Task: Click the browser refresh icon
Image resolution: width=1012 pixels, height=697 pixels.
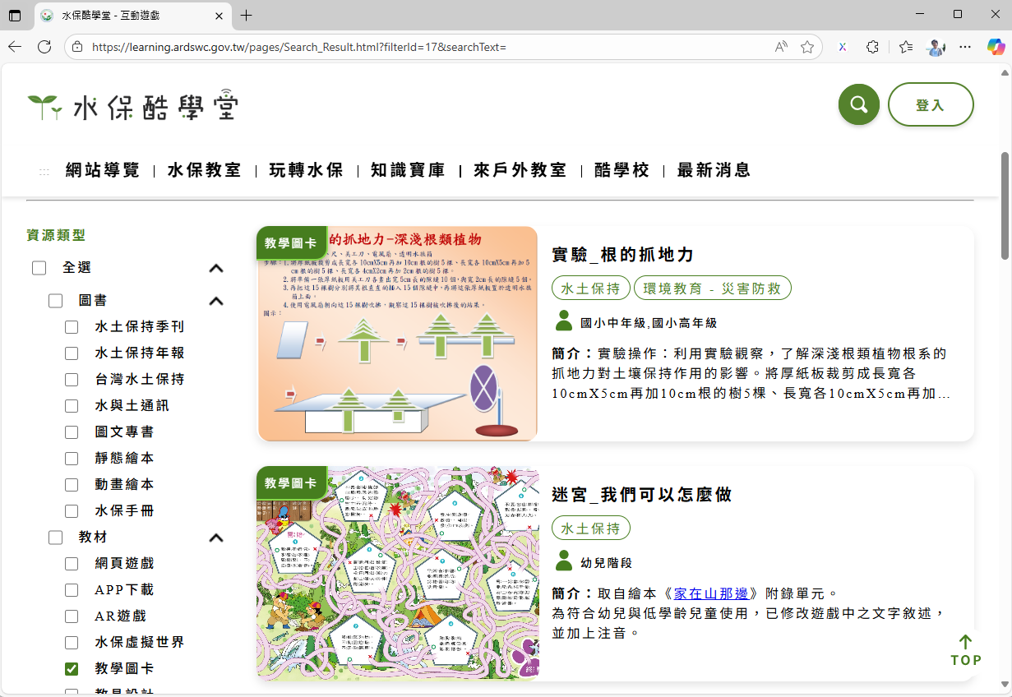Action: (x=44, y=47)
